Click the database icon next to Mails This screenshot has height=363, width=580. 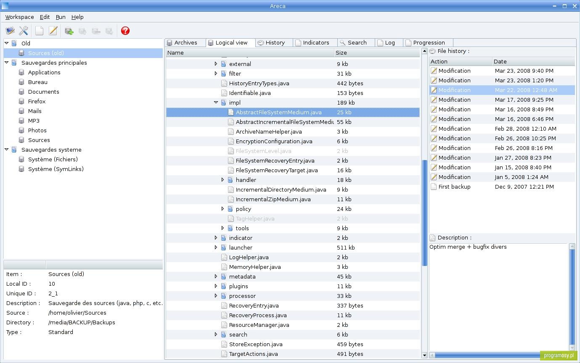(x=21, y=111)
